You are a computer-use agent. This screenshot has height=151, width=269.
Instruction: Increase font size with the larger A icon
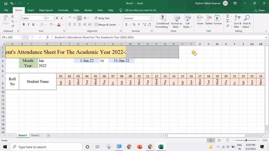click(57, 18)
